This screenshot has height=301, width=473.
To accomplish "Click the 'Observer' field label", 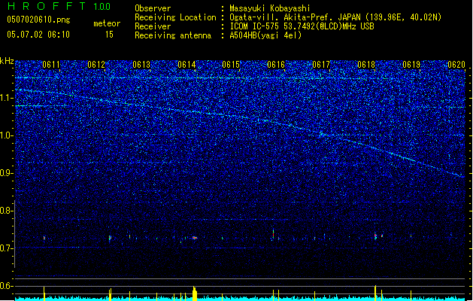I will 153,8.
